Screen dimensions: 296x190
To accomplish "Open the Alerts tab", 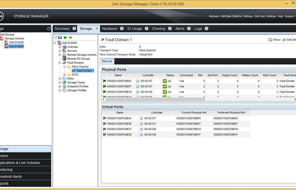I will pyautogui.click(x=180, y=29).
